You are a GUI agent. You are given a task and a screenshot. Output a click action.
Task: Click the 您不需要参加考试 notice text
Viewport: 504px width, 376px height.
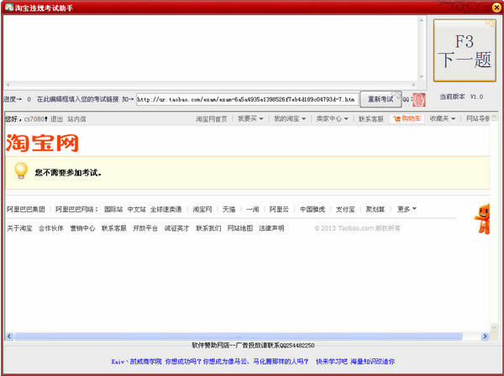tap(68, 172)
